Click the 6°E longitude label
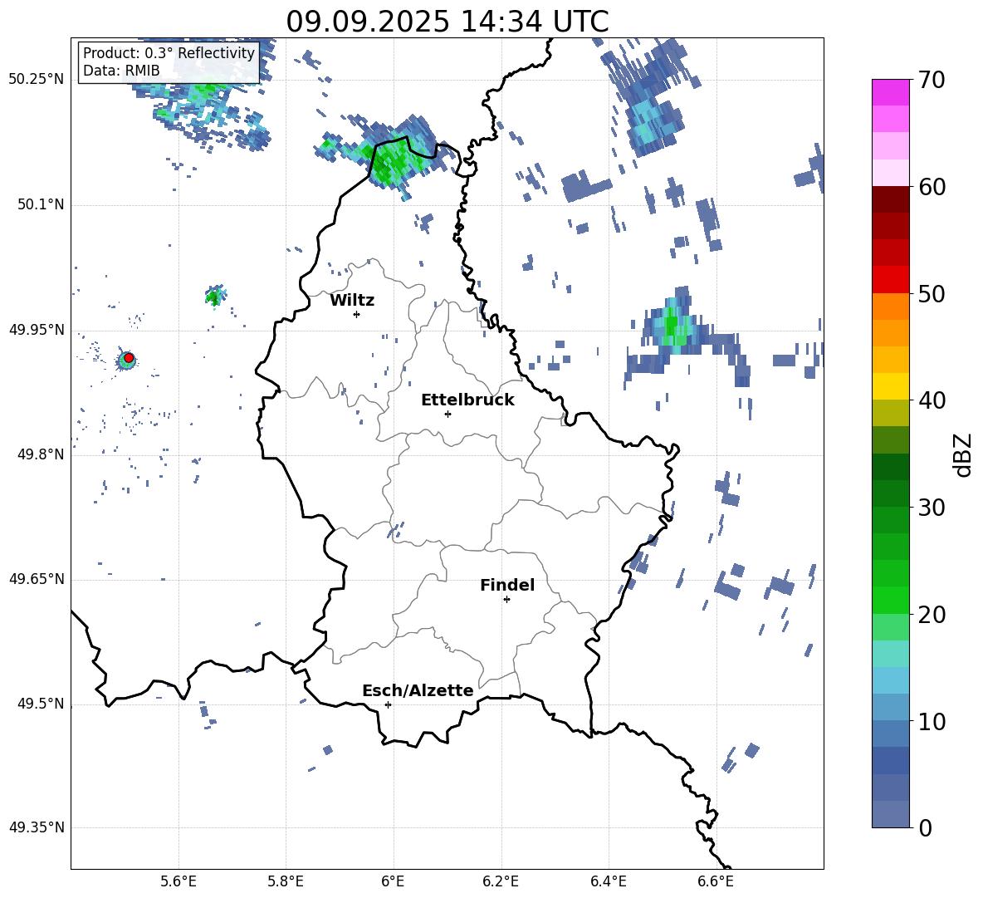983x898 pixels. pyautogui.click(x=393, y=881)
